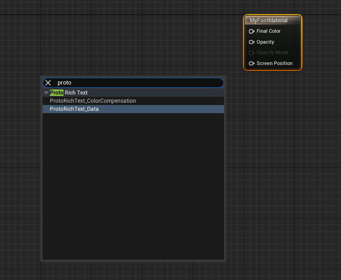Choose ProtoRichText_Data from the results list
341x280 pixels.
coord(74,109)
